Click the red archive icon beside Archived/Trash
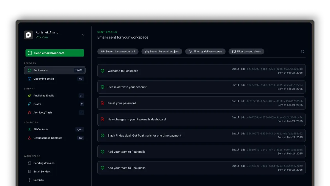This screenshot has width=330, height=186. (x=29, y=112)
